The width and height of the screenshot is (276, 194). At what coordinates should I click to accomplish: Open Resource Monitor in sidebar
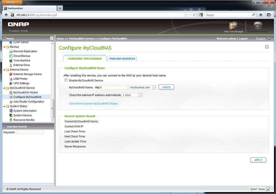[24, 120]
